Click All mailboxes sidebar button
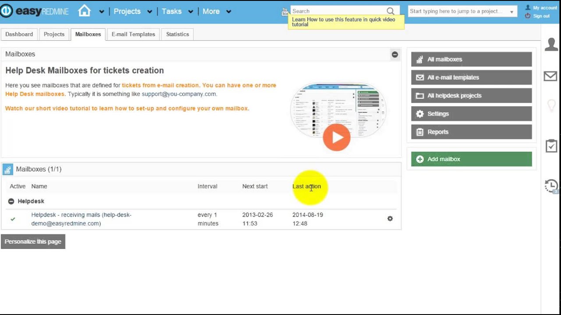The width and height of the screenshot is (561, 315). click(x=472, y=59)
